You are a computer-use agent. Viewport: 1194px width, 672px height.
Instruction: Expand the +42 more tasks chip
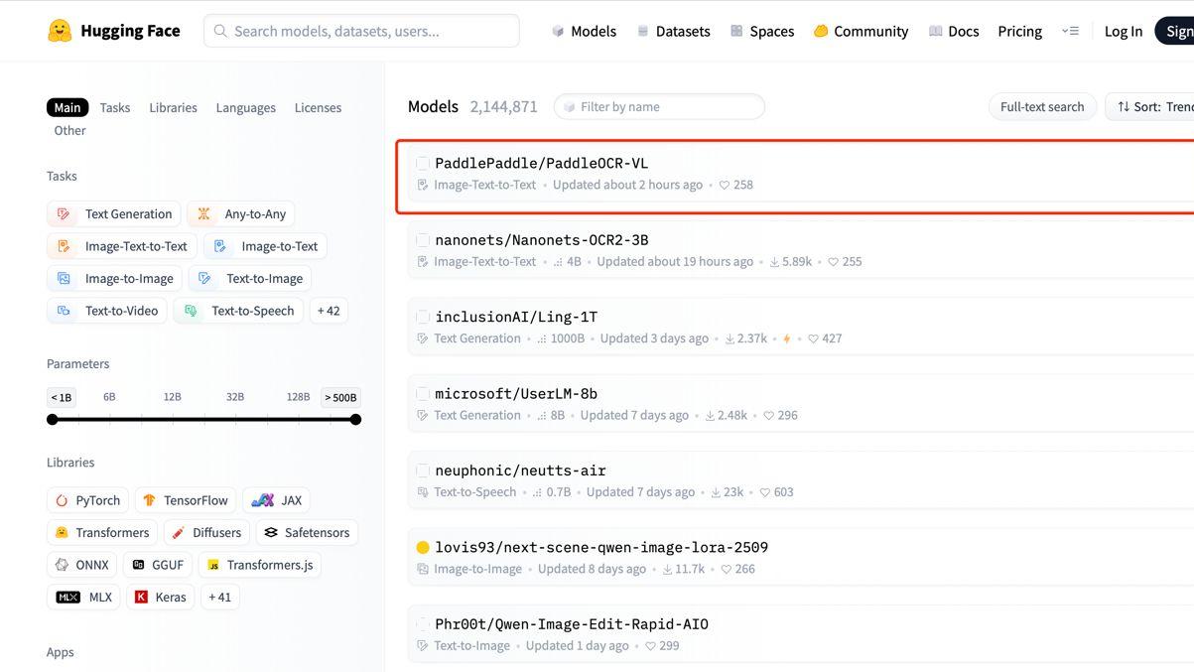(x=329, y=311)
